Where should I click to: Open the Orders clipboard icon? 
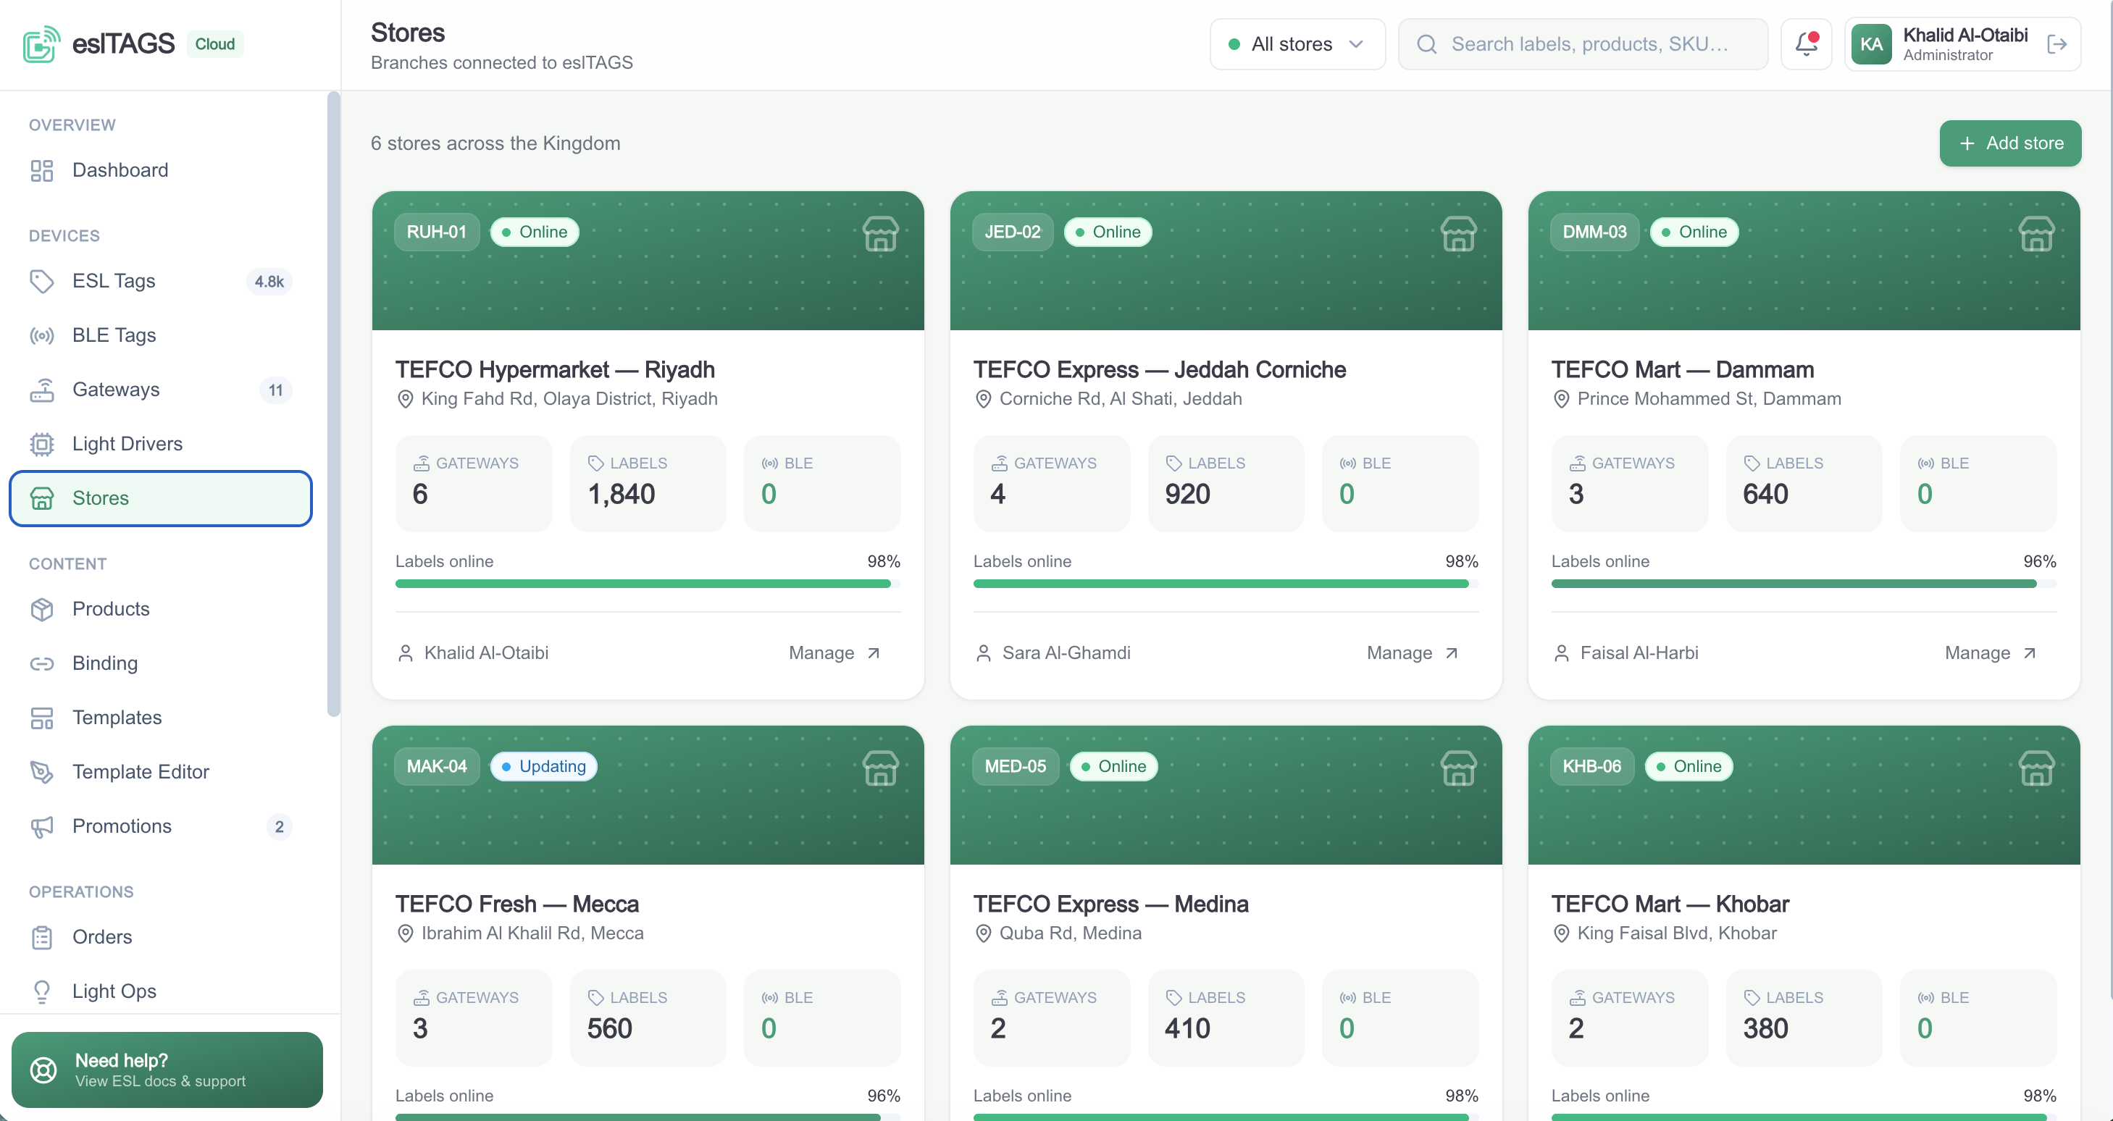[42, 937]
